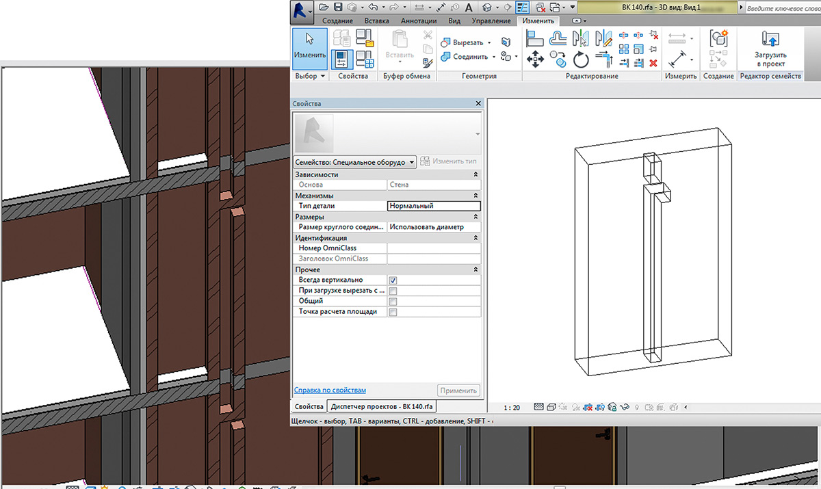The width and height of the screenshot is (821, 489).
Task: Change Detail Level in view control bar
Action: pyautogui.click(x=538, y=407)
